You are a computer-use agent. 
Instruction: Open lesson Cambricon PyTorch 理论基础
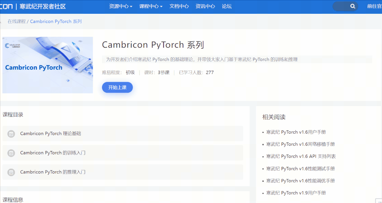[123, 134]
